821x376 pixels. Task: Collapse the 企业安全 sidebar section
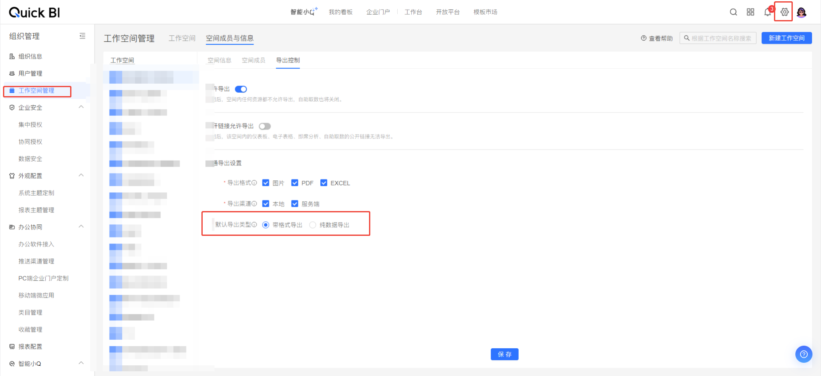click(x=81, y=107)
